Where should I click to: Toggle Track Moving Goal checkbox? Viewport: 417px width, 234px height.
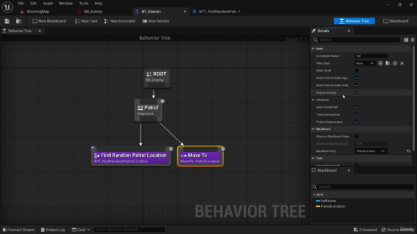pyautogui.click(x=356, y=114)
